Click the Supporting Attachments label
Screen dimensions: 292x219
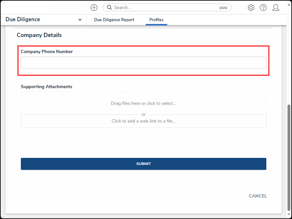click(x=46, y=87)
